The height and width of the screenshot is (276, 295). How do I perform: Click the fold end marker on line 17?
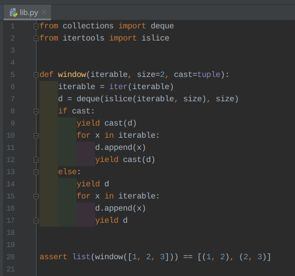[36, 220]
